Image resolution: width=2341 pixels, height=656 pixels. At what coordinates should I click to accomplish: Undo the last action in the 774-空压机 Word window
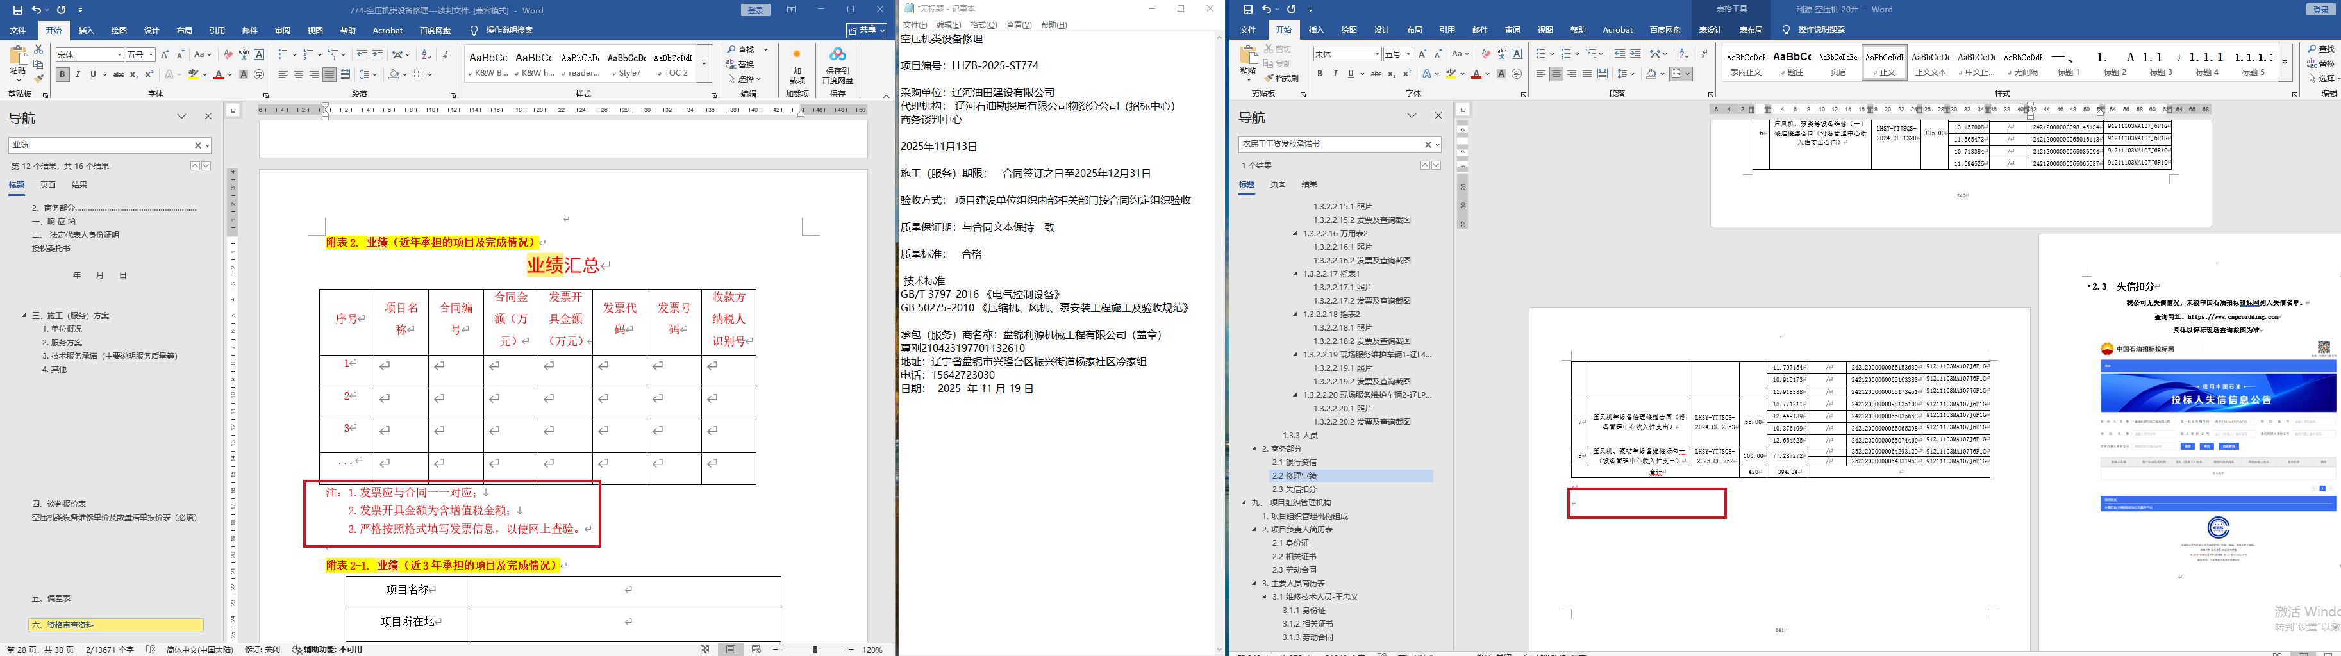point(37,10)
